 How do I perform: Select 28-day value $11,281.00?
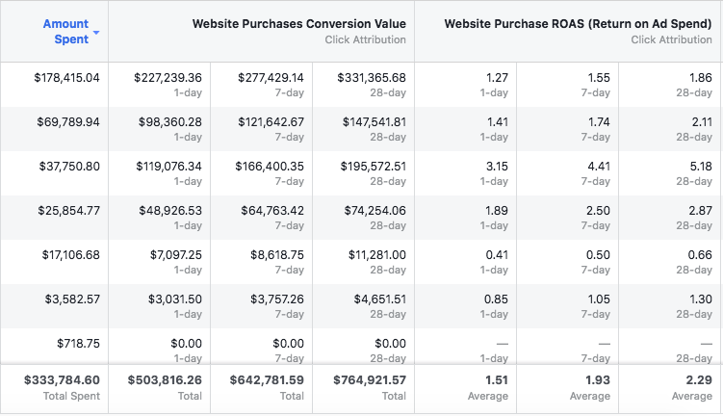point(377,254)
